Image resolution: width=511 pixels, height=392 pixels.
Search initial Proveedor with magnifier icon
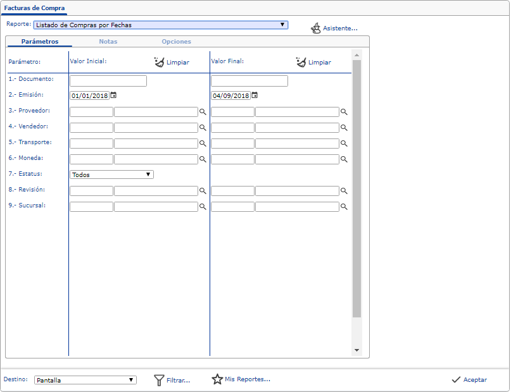click(x=203, y=112)
